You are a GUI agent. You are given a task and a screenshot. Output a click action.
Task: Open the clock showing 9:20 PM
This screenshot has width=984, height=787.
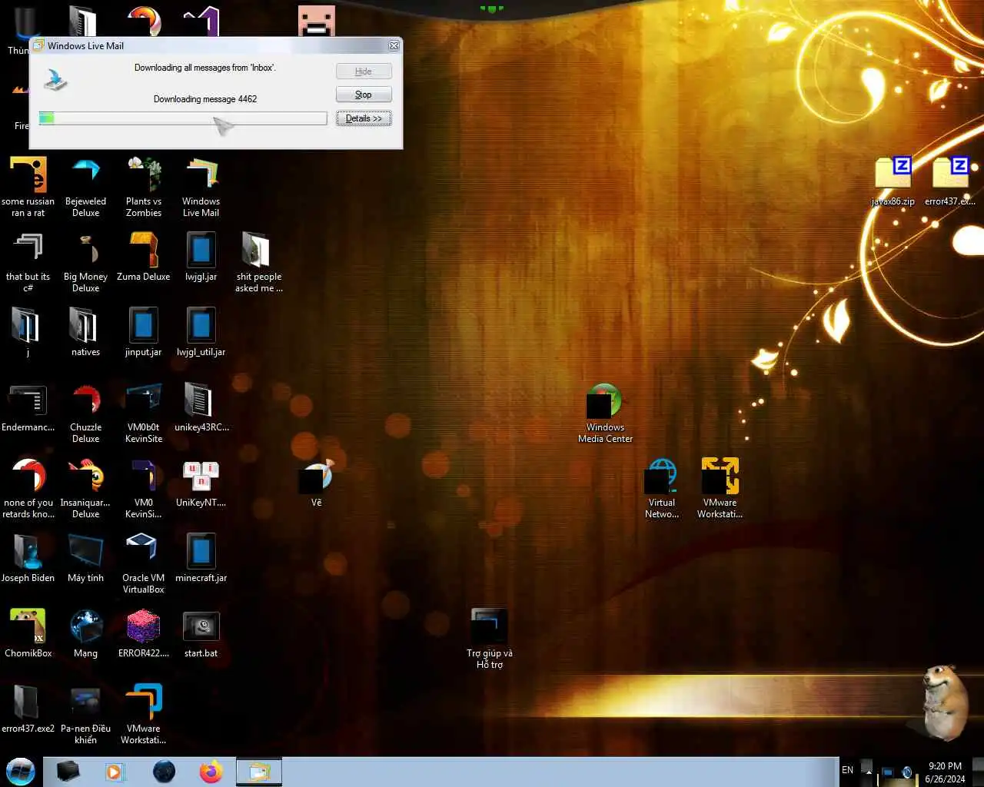coord(945,772)
